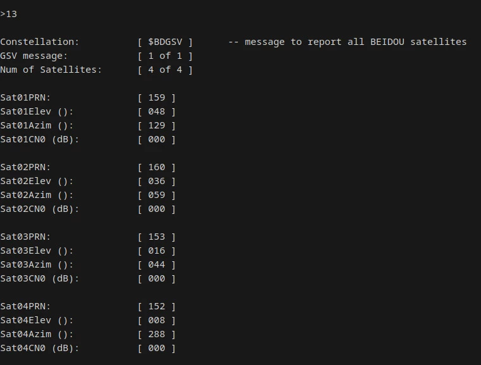The height and width of the screenshot is (365, 481).
Task: Click the Constellation label text
Action: (40, 42)
